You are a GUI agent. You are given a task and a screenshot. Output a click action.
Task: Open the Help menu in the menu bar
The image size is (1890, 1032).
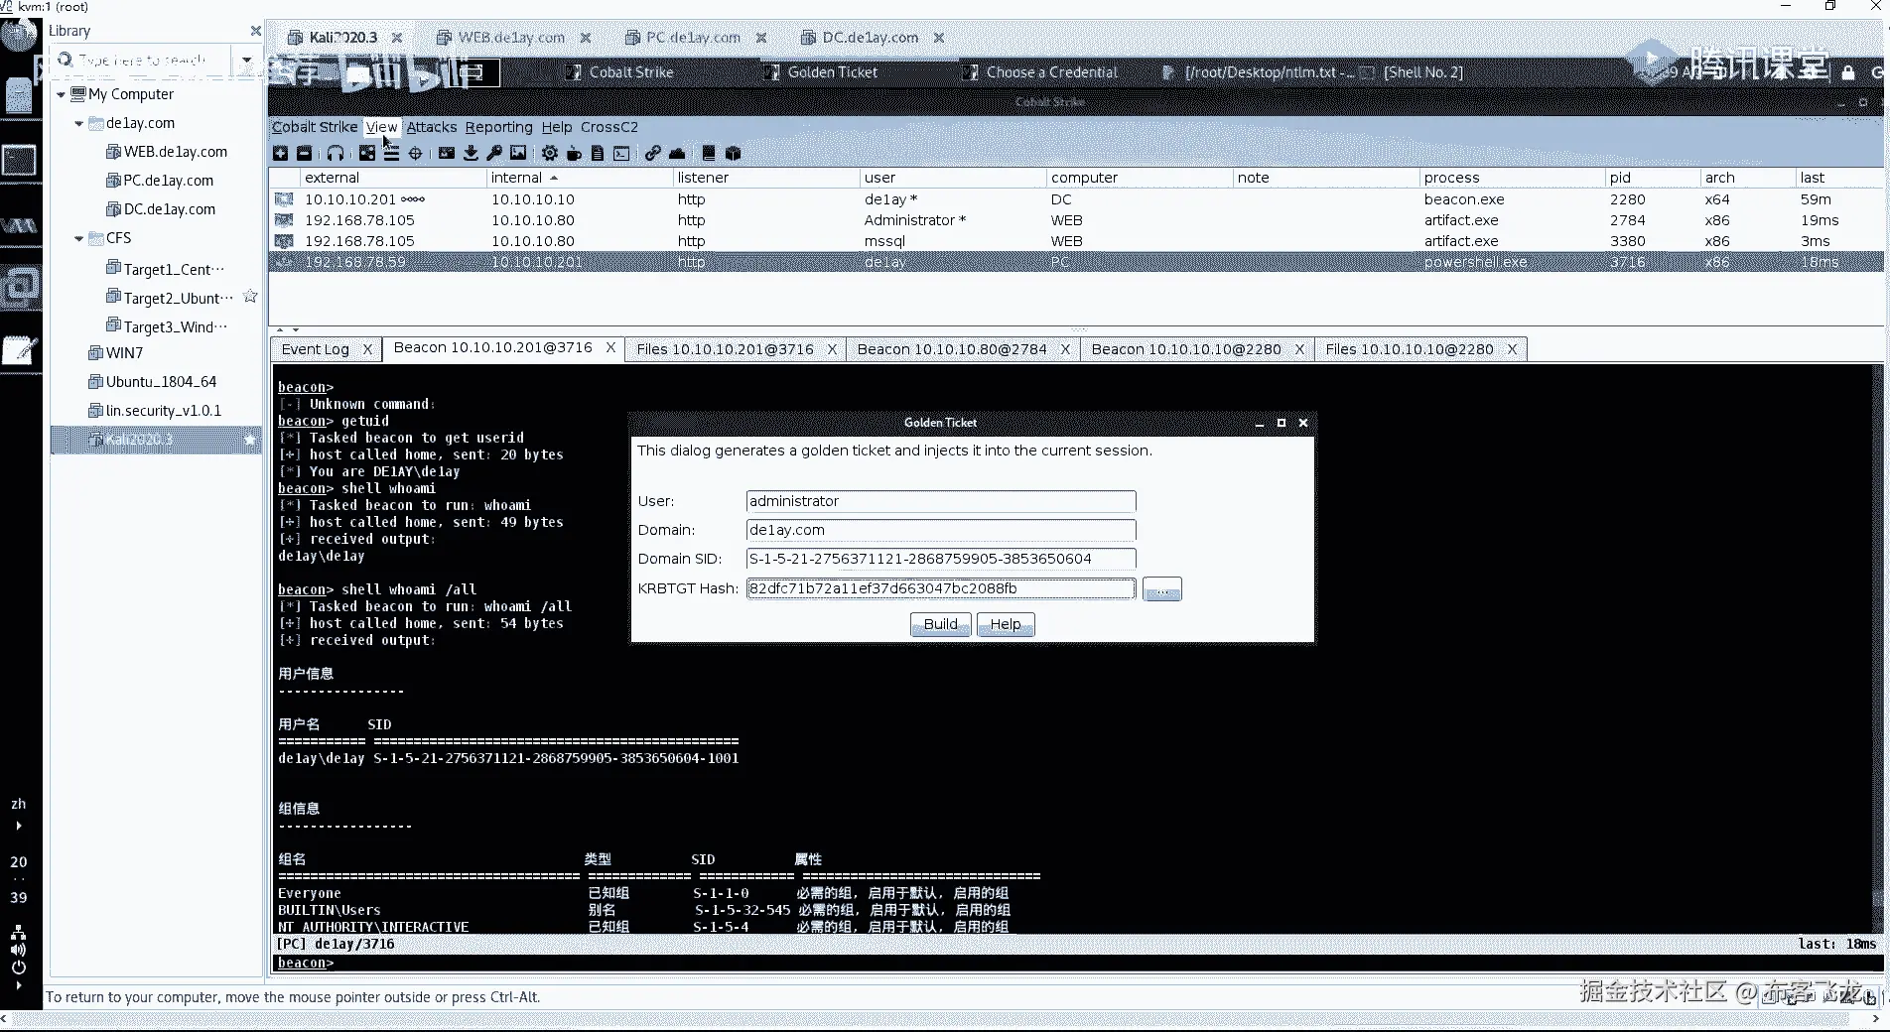coord(556,127)
